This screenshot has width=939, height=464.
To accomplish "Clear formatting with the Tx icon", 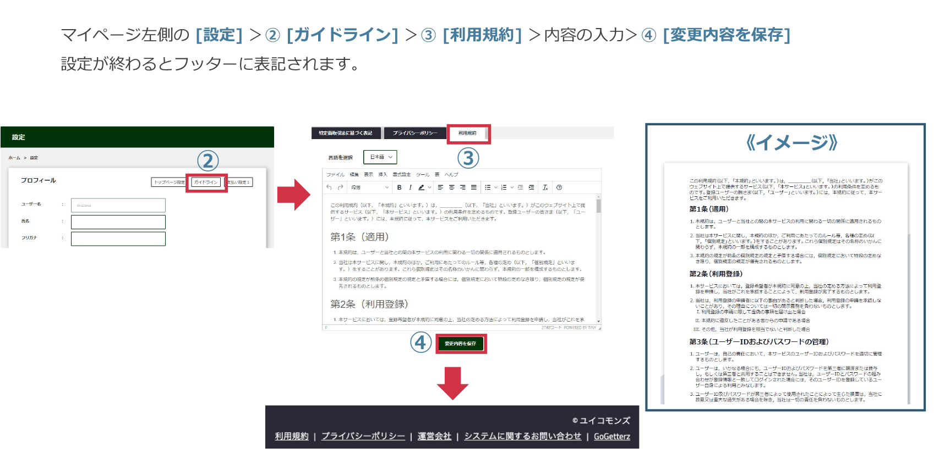I will click(x=545, y=187).
